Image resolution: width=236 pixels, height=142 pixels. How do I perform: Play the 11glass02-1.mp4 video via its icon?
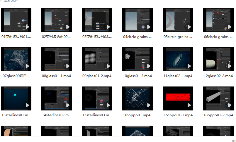tap(189, 66)
